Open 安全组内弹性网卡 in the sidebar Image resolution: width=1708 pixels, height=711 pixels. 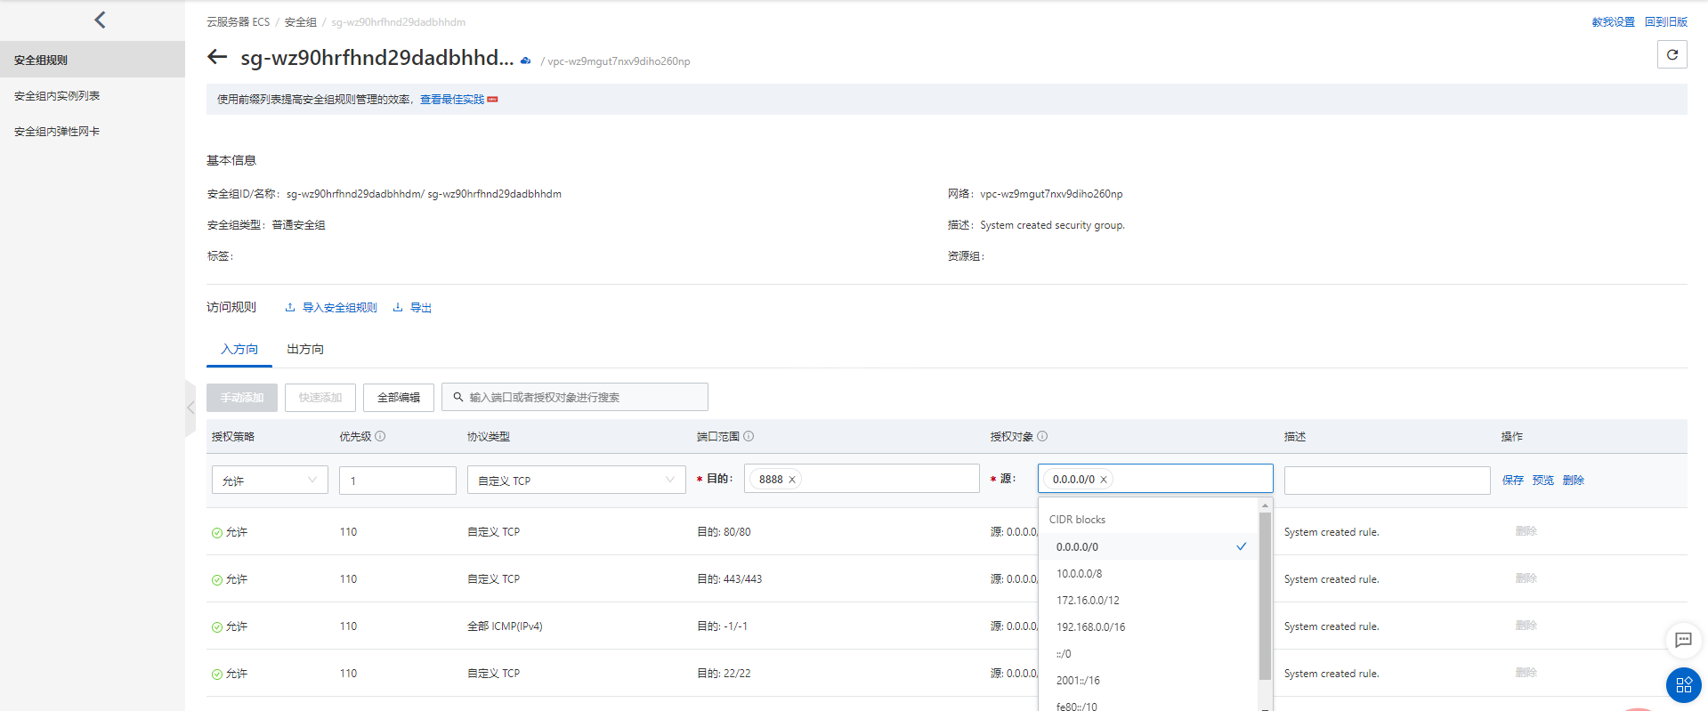click(93, 131)
